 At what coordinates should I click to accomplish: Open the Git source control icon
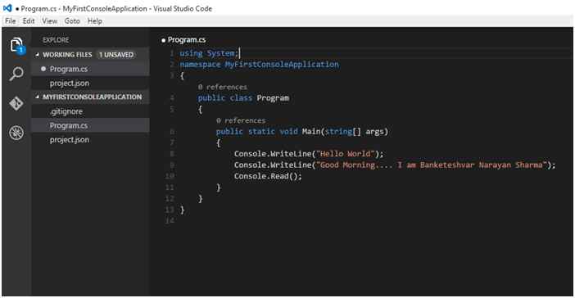coord(16,103)
